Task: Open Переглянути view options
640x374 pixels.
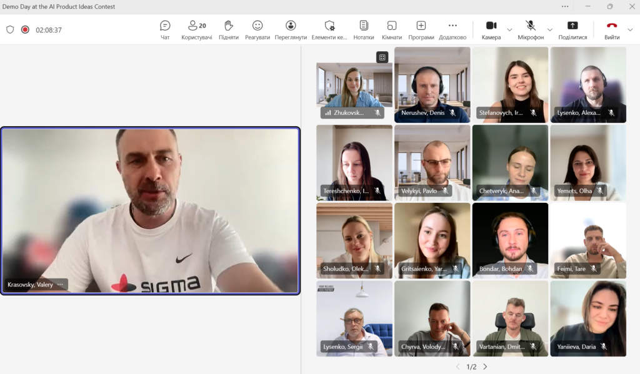Action: 291,30
